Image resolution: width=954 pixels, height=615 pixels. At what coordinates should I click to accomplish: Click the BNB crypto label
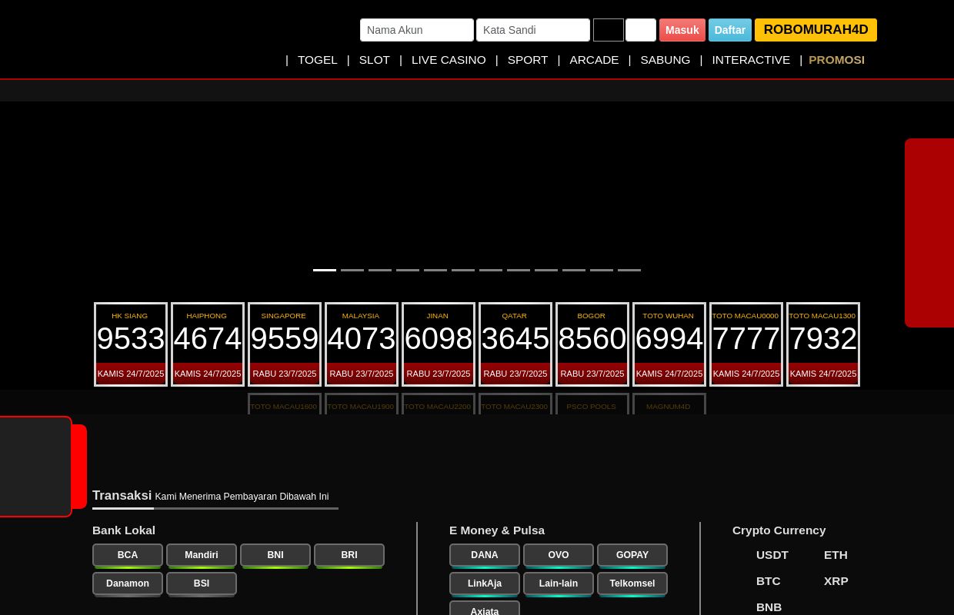[x=769, y=607]
